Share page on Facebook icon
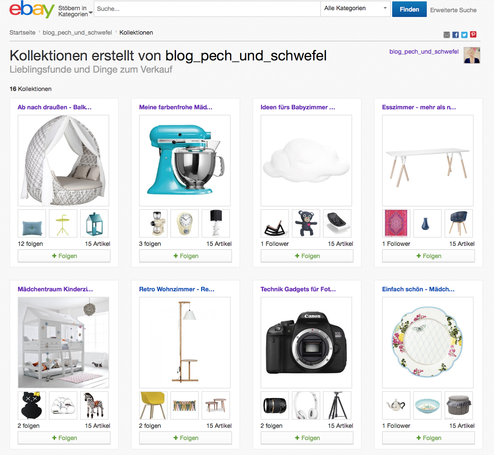Viewport: 494px width, 455px height. point(455,35)
